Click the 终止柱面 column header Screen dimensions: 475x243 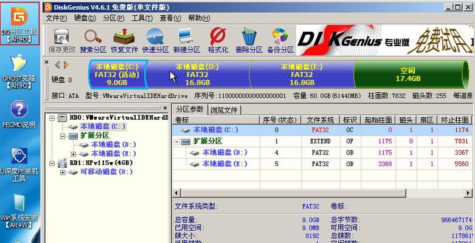(455, 120)
